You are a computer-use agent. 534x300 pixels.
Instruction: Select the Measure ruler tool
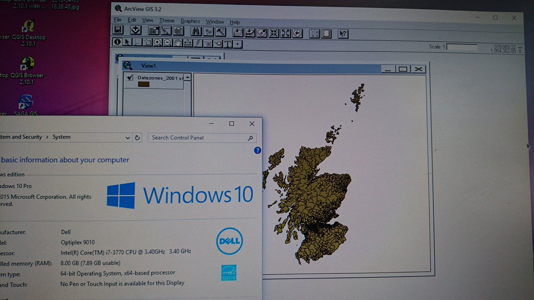[x=187, y=43]
